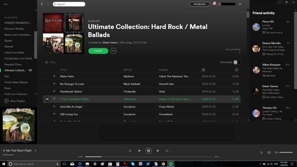Open Diyan Ivanov creator profile
This screenshot has width=297, height=167.
click(x=110, y=42)
